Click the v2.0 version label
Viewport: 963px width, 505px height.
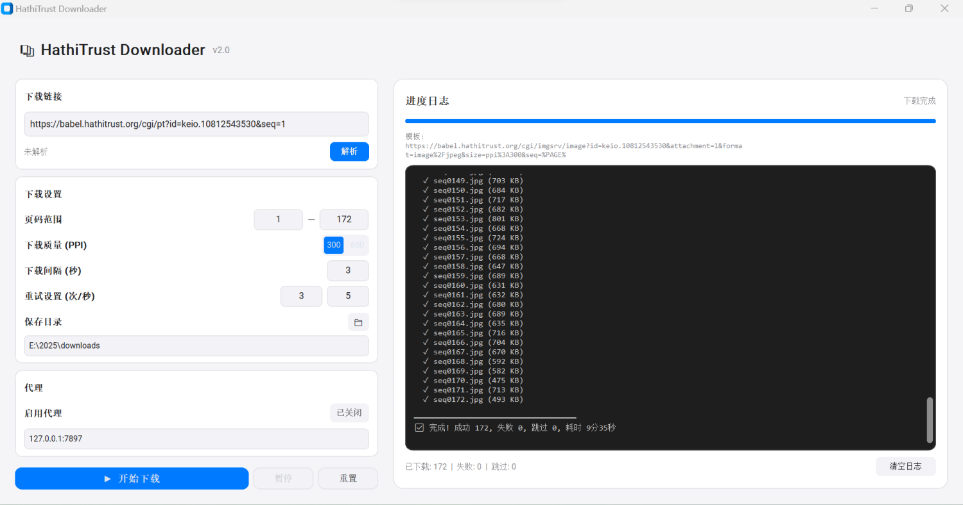(x=221, y=51)
